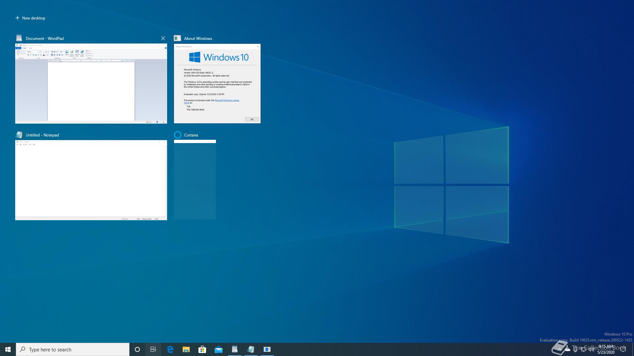Image resolution: width=634 pixels, height=356 pixels.
Task: Click the 'Untitled - Notepad' title text
Action: [x=42, y=135]
